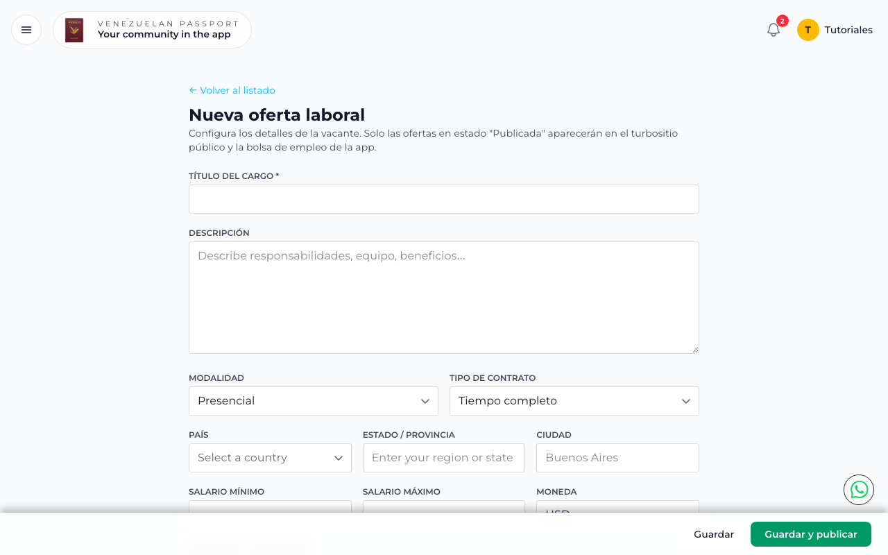Open the notifications bell
This screenshot has width=888, height=555.
click(774, 30)
